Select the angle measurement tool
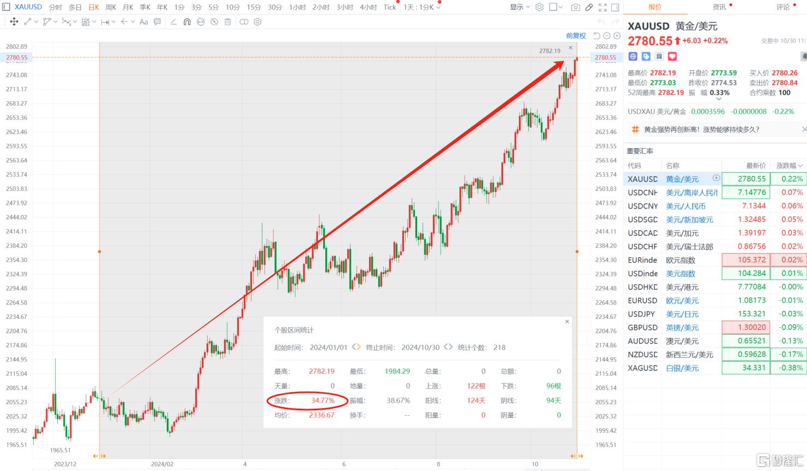This screenshot has width=807, height=471. click(173, 22)
